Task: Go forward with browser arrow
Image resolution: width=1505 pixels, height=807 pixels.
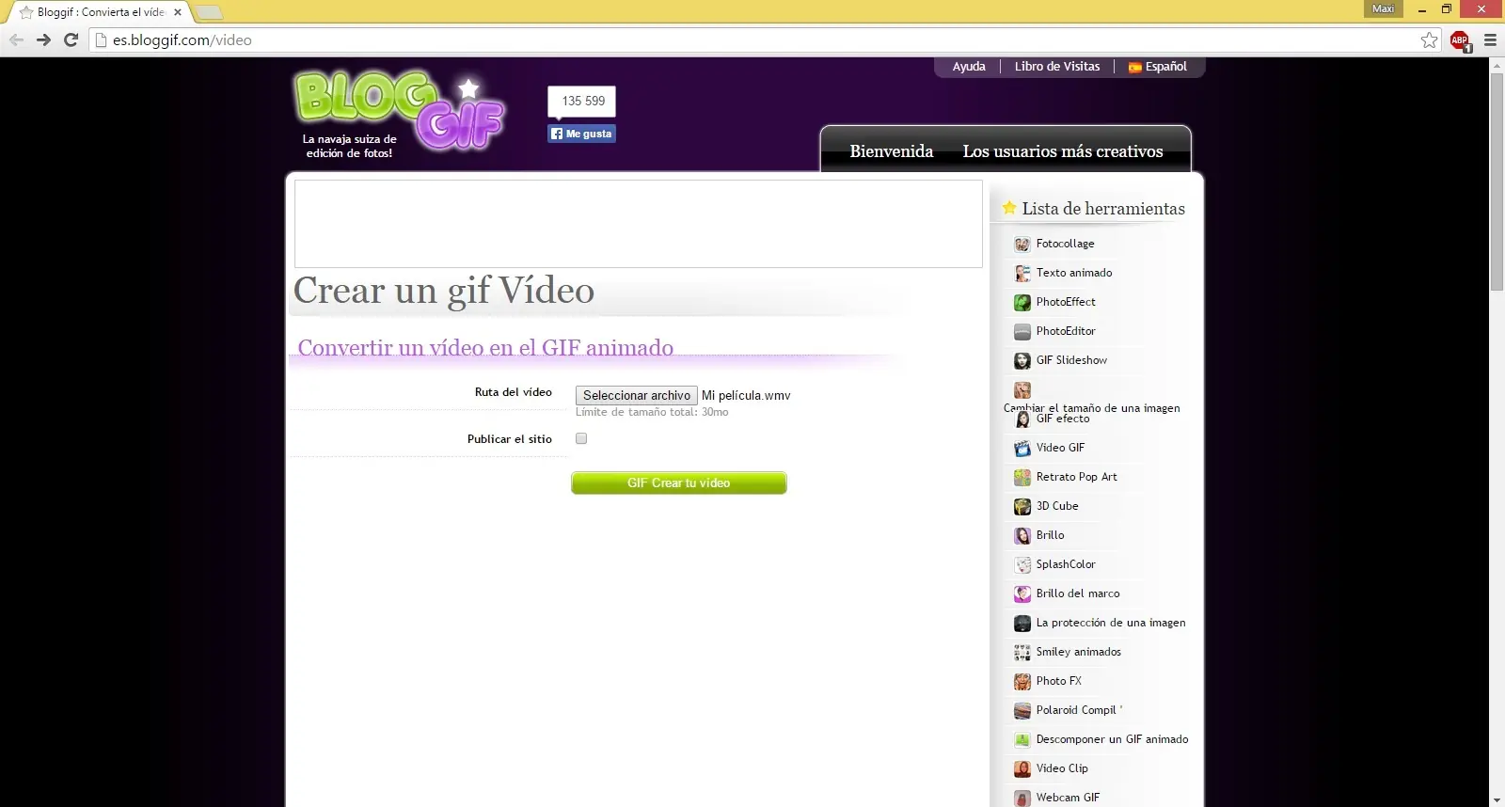Action: pyautogui.click(x=43, y=40)
